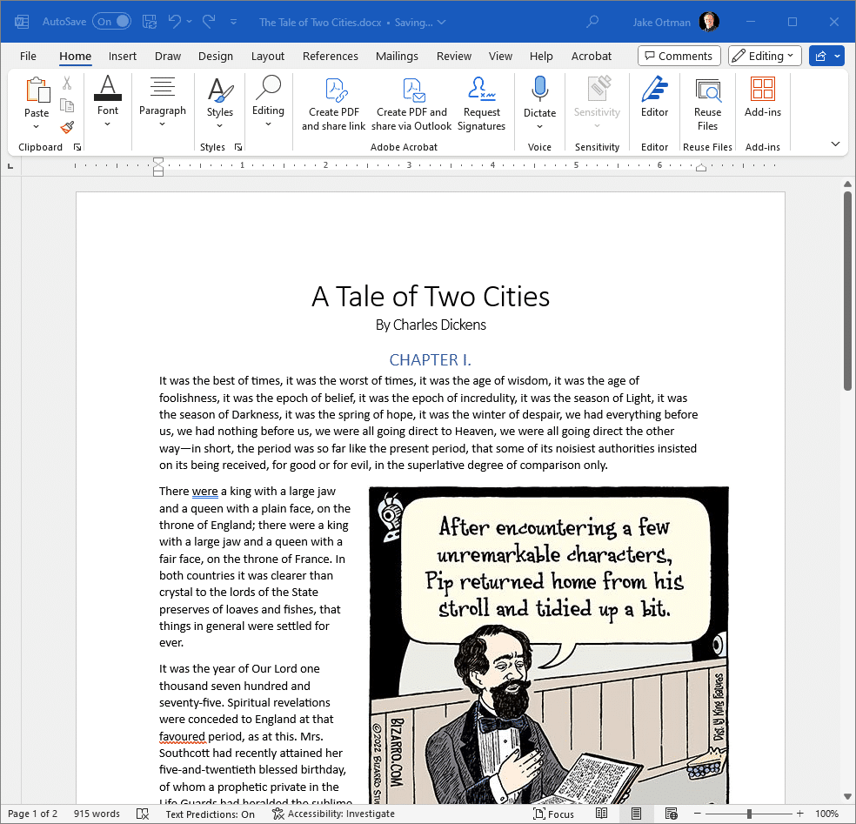Open the Font group menu
Screen dimensions: 856x824
pos(108,102)
